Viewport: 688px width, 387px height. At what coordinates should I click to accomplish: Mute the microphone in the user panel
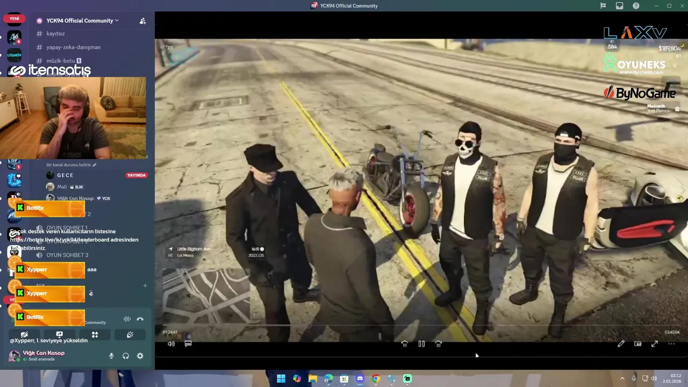(111, 356)
